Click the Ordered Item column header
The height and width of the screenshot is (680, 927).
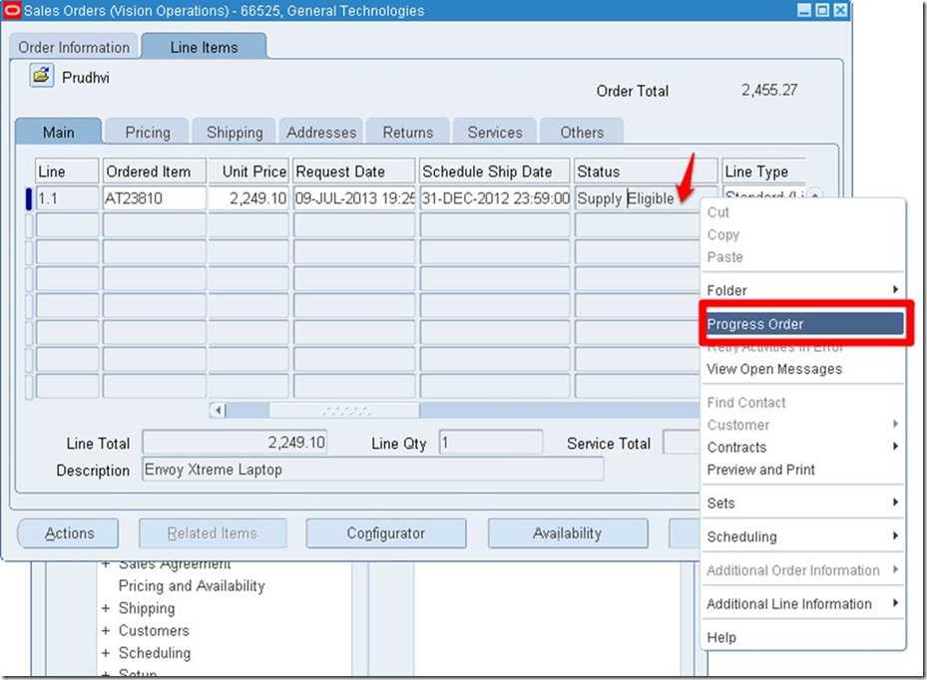(155, 171)
